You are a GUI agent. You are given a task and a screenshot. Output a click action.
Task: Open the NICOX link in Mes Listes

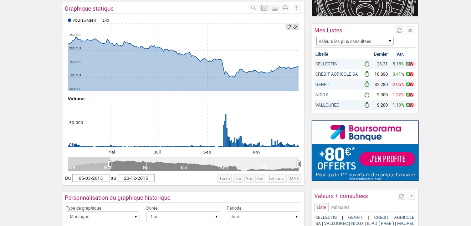(322, 95)
